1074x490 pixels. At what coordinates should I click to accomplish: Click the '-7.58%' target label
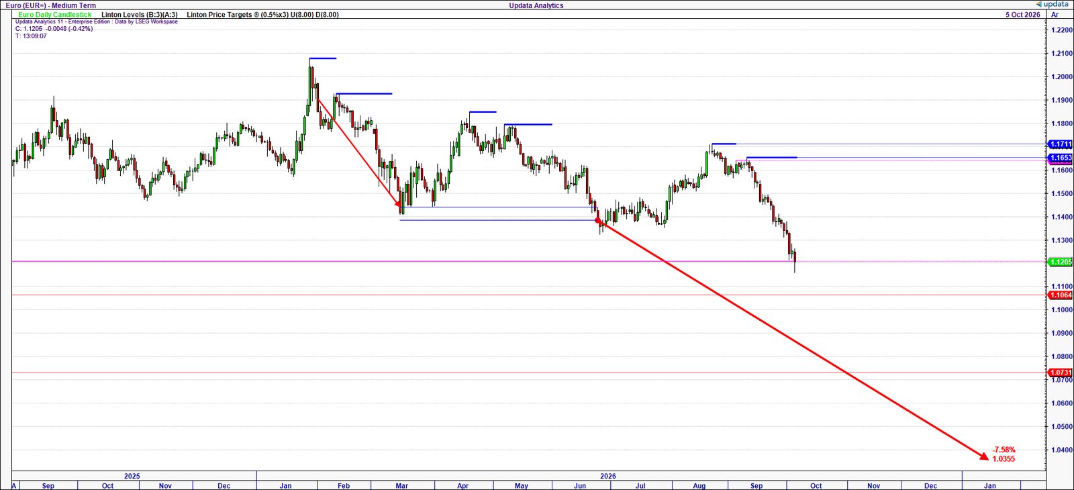(1004, 450)
